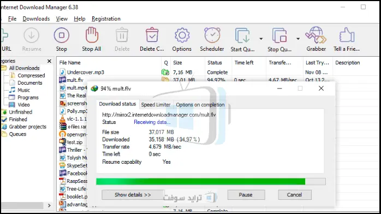
Task: Open the Downloads menu
Action: click(36, 19)
